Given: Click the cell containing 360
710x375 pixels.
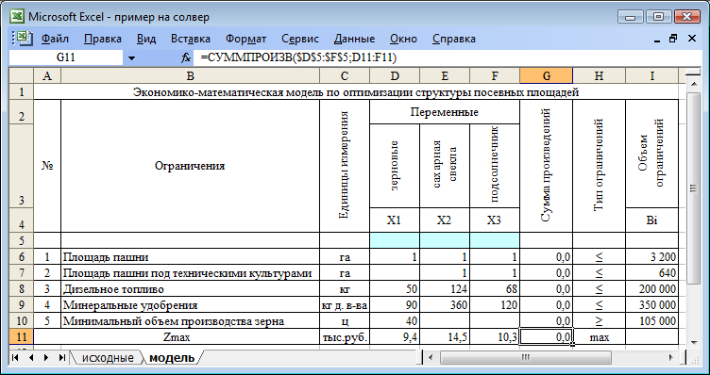Looking at the screenshot, I should pyautogui.click(x=445, y=305).
